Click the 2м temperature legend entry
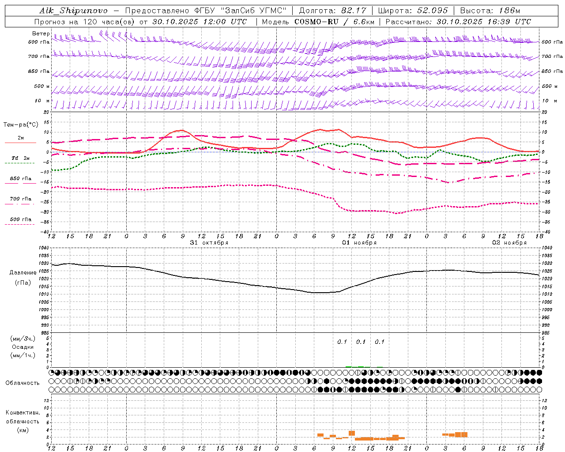This screenshot has width=565, height=452. (20, 139)
